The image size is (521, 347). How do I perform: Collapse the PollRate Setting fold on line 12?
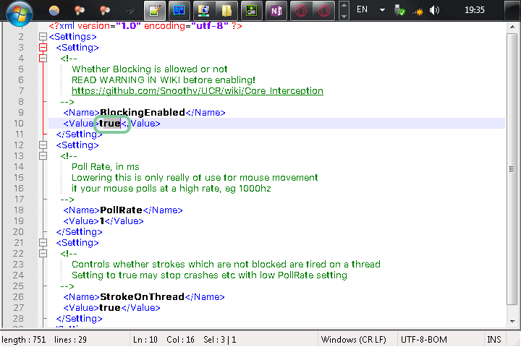[43, 145]
